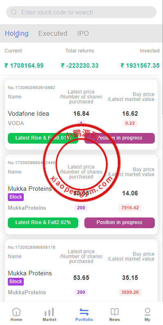This screenshot has height=325, width=163.
Task: Switch to the Executed tab
Action: click(53, 33)
